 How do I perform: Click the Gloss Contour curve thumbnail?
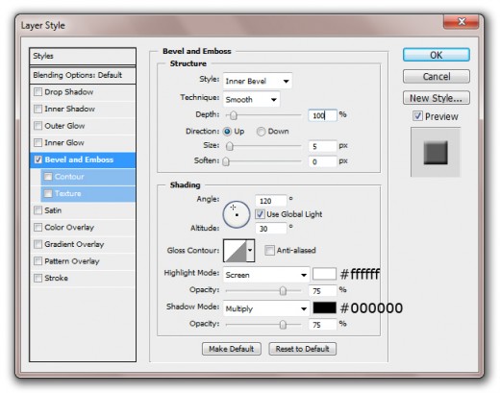pos(235,250)
